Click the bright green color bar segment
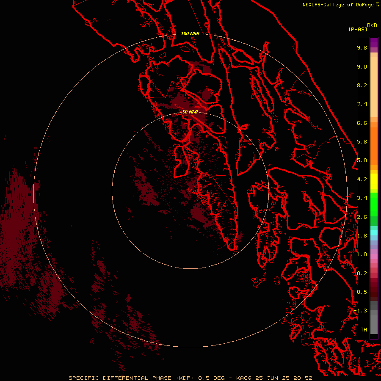This screenshot has width=381, height=381. (374, 204)
